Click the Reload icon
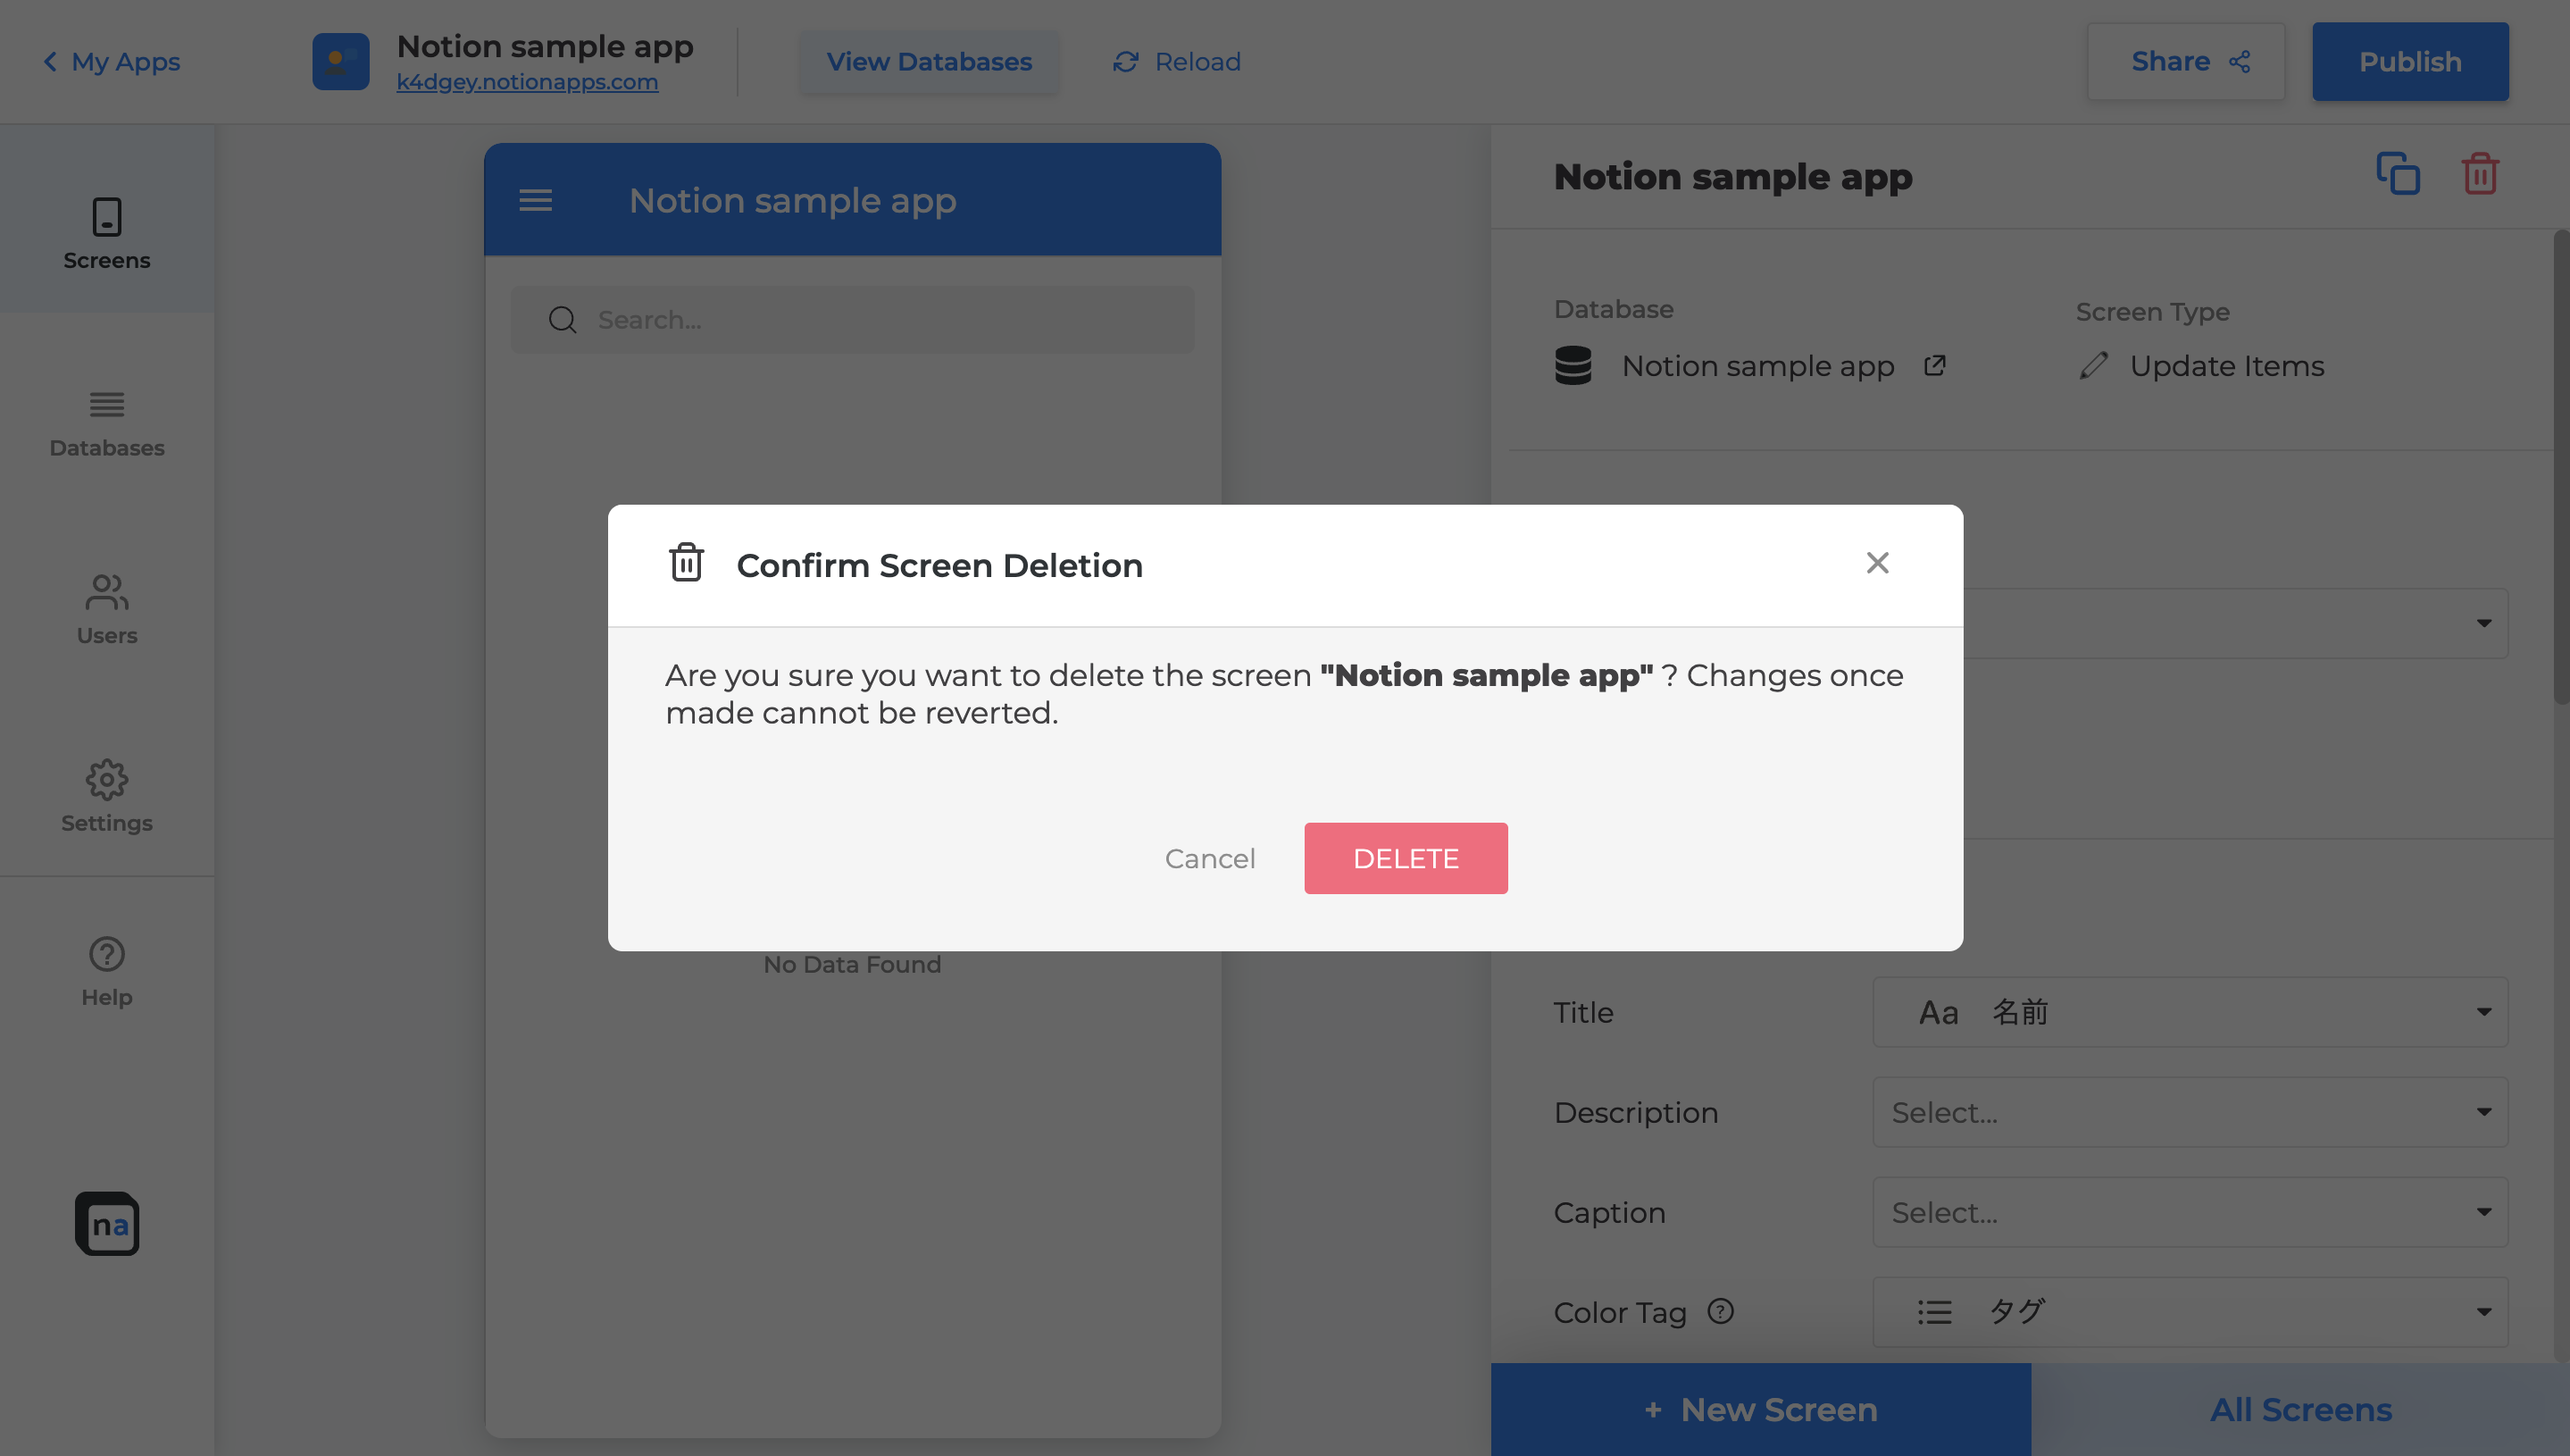2570x1456 pixels. point(1125,62)
